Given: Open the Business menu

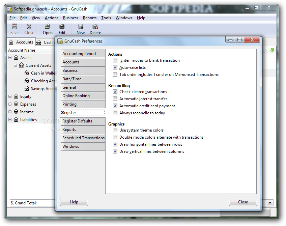Looking at the screenshot, I should (70, 18).
